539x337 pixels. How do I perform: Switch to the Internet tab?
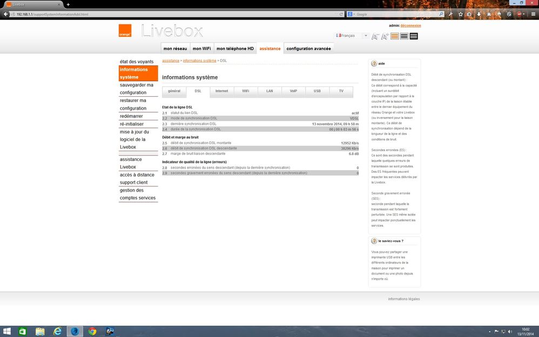222,91
